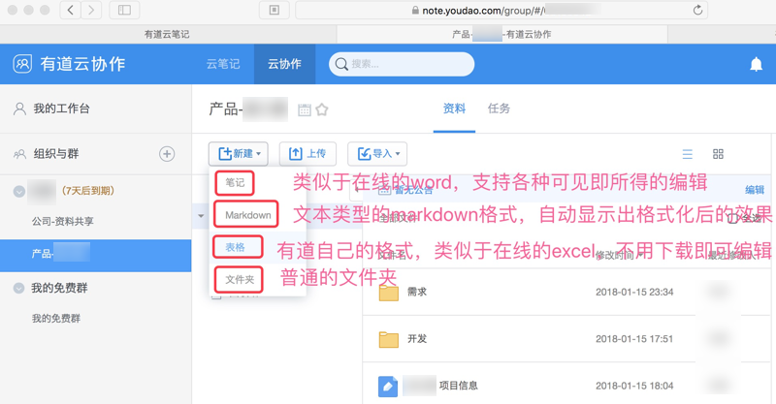
Task: Click the triangle expander beside the file tree
Action: tap(201, 216)
